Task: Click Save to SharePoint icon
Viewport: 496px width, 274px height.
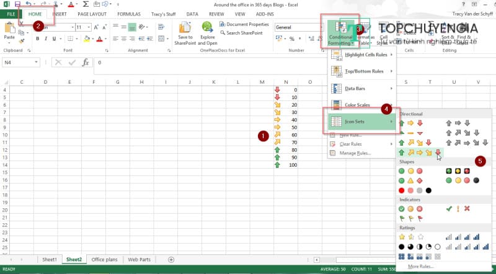Action: 184,33
